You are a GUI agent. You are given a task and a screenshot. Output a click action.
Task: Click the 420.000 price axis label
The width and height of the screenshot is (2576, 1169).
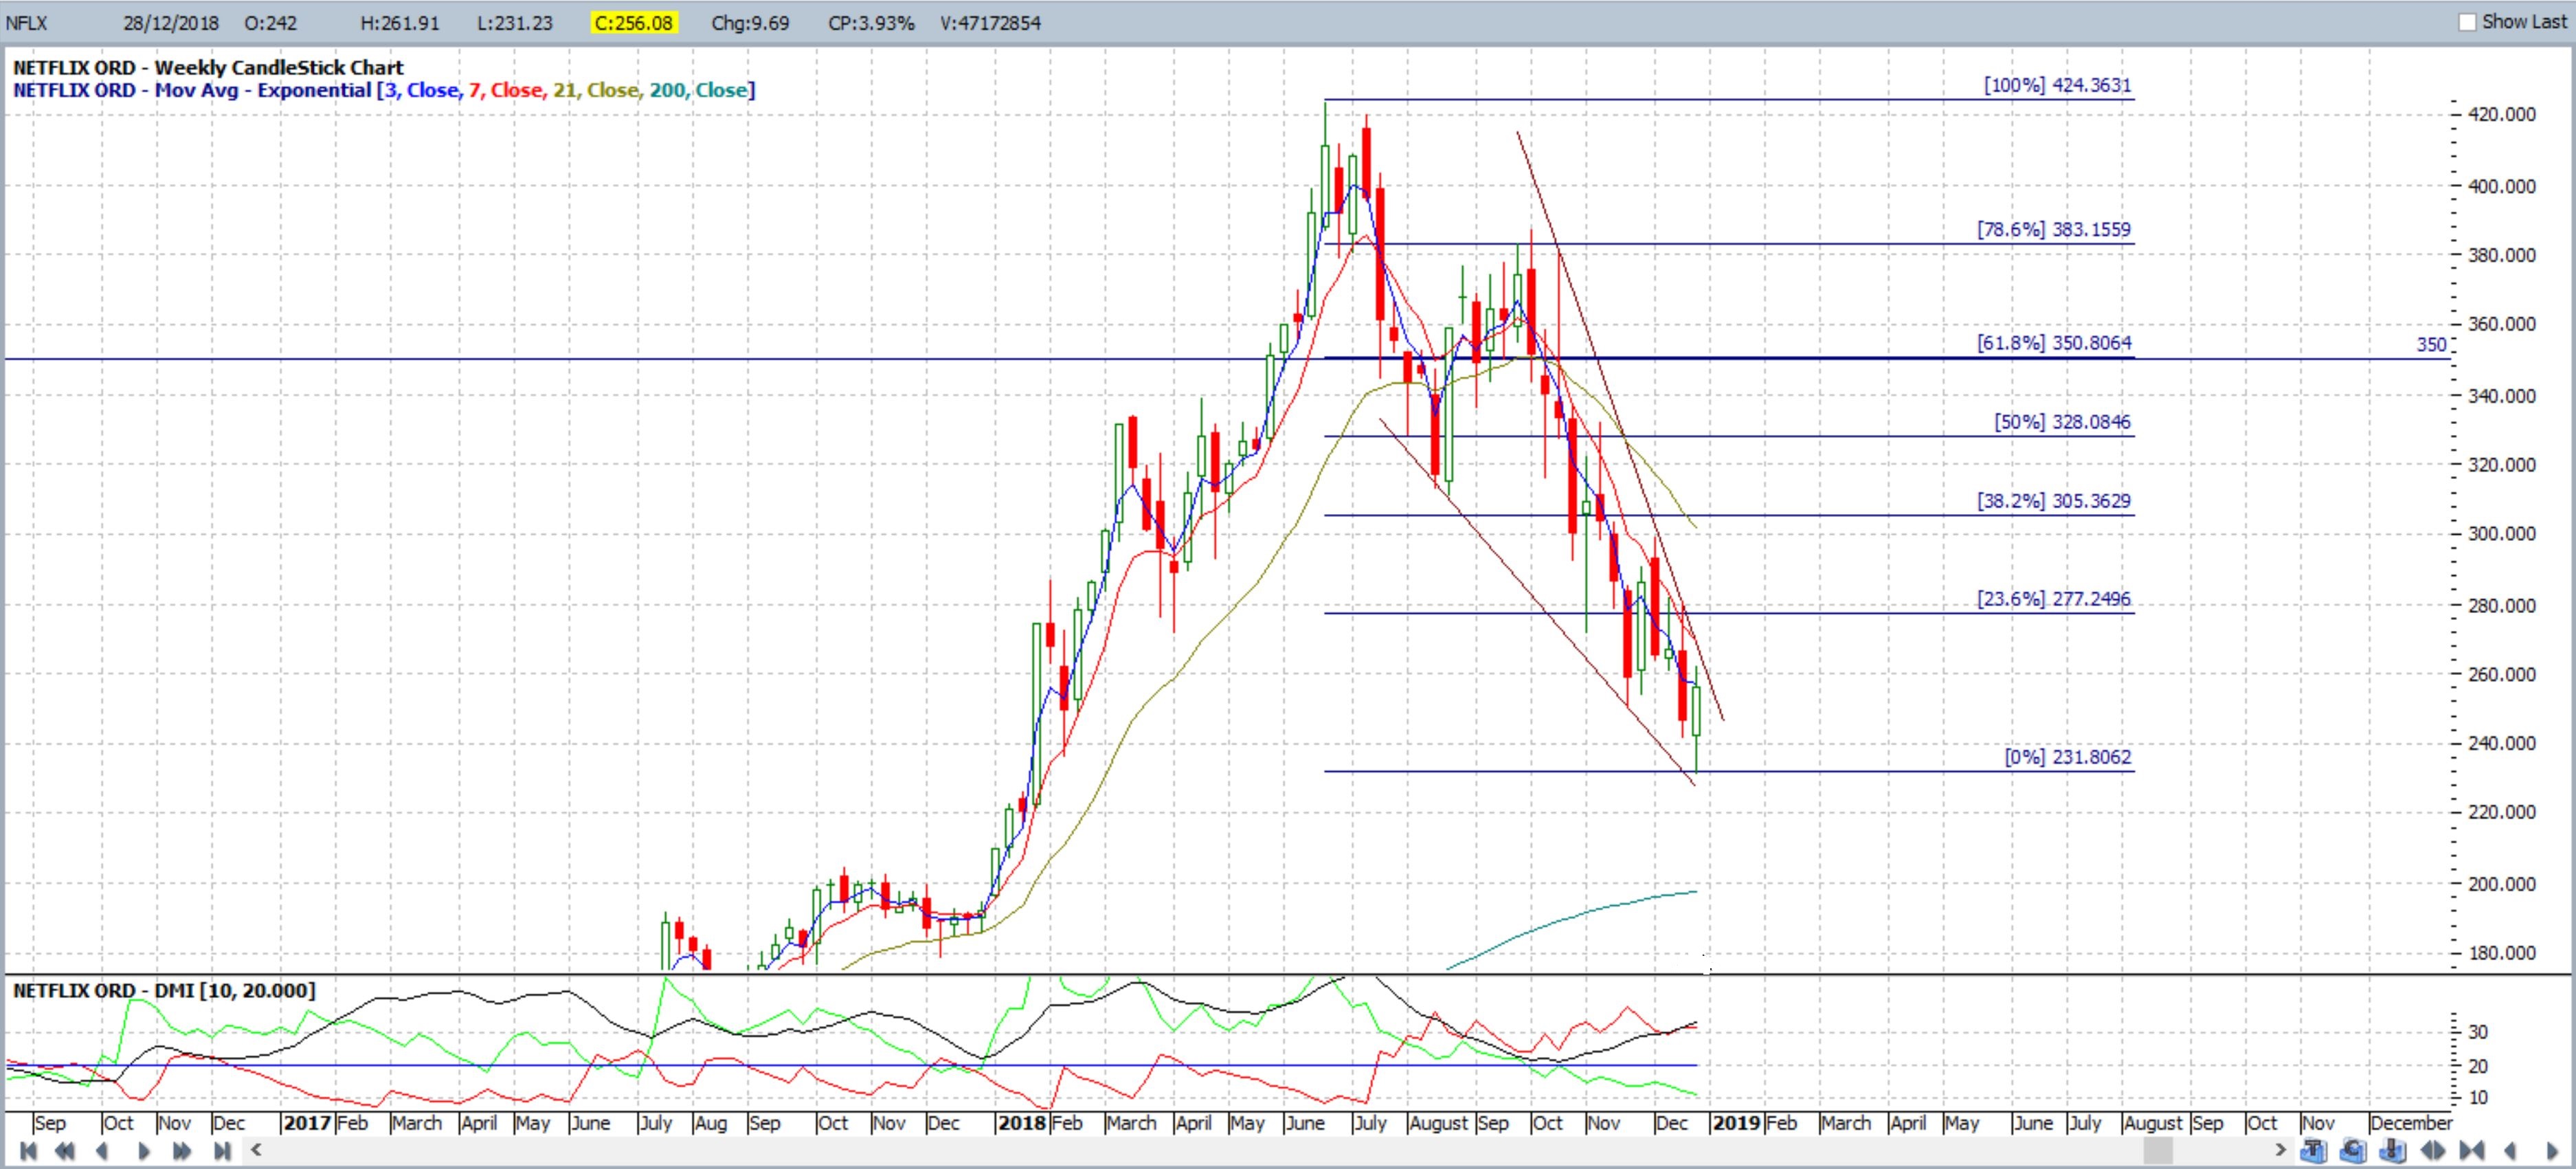pos(2502,114)
